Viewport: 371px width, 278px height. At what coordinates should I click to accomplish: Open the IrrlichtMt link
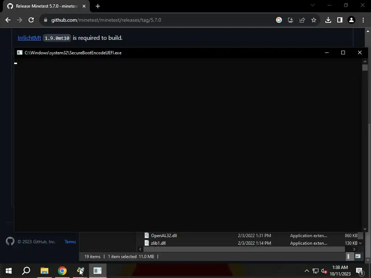tap(29, 38)
